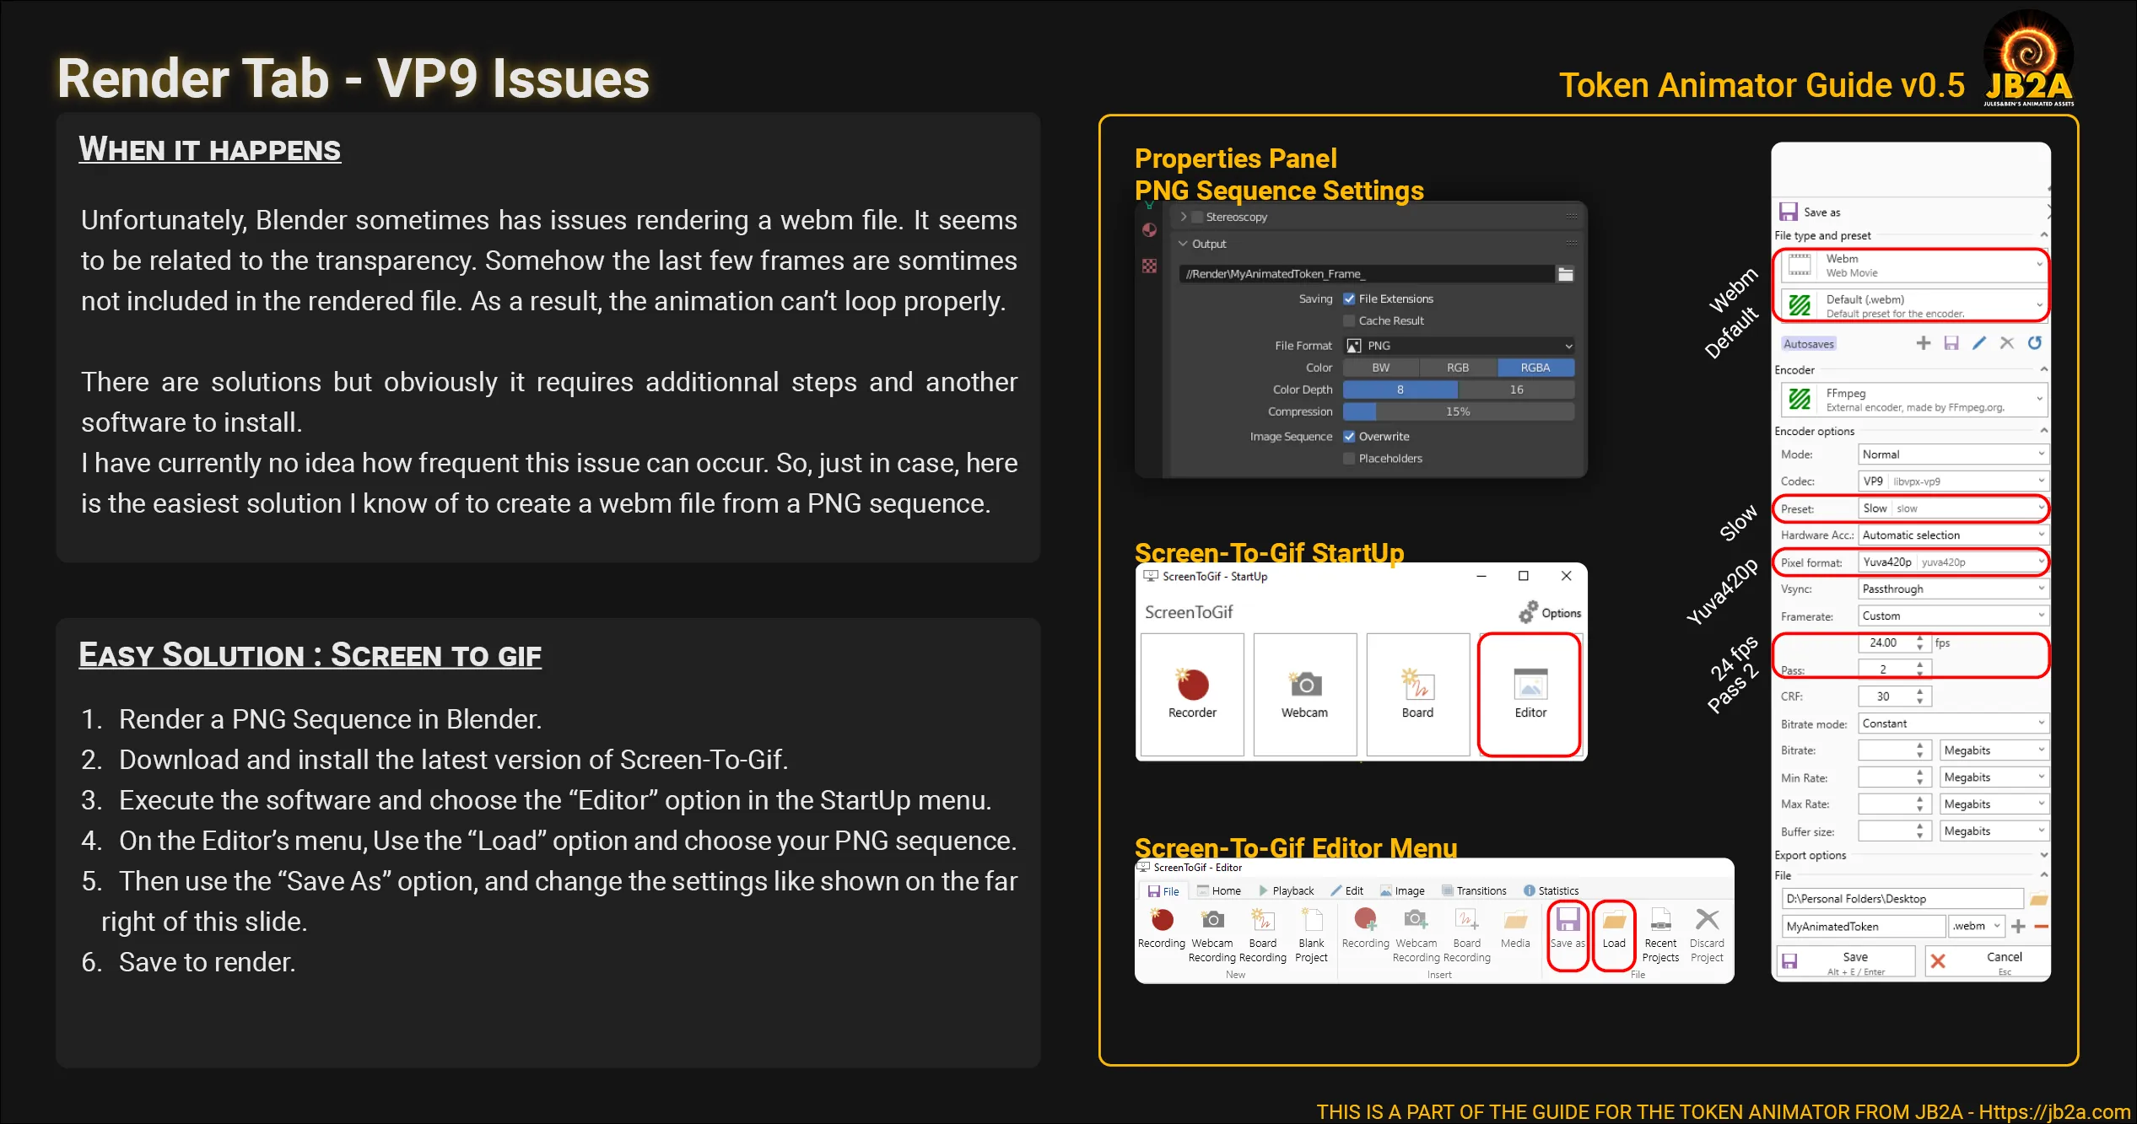Viewport: 2137px width, 1124px height.
Task: Open the Board tile in StartUp
Action: (1417, 694)
